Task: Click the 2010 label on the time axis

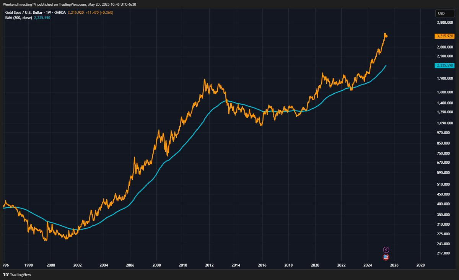Action: click(x=183, y=265)
